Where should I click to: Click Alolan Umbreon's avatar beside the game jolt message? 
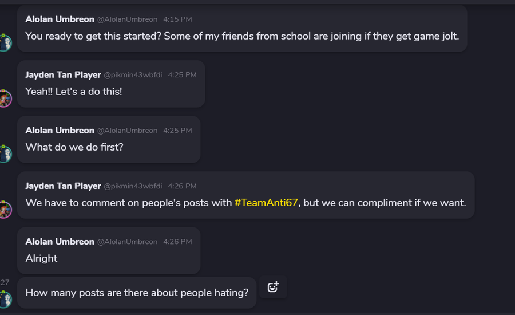tap(5, 42)
